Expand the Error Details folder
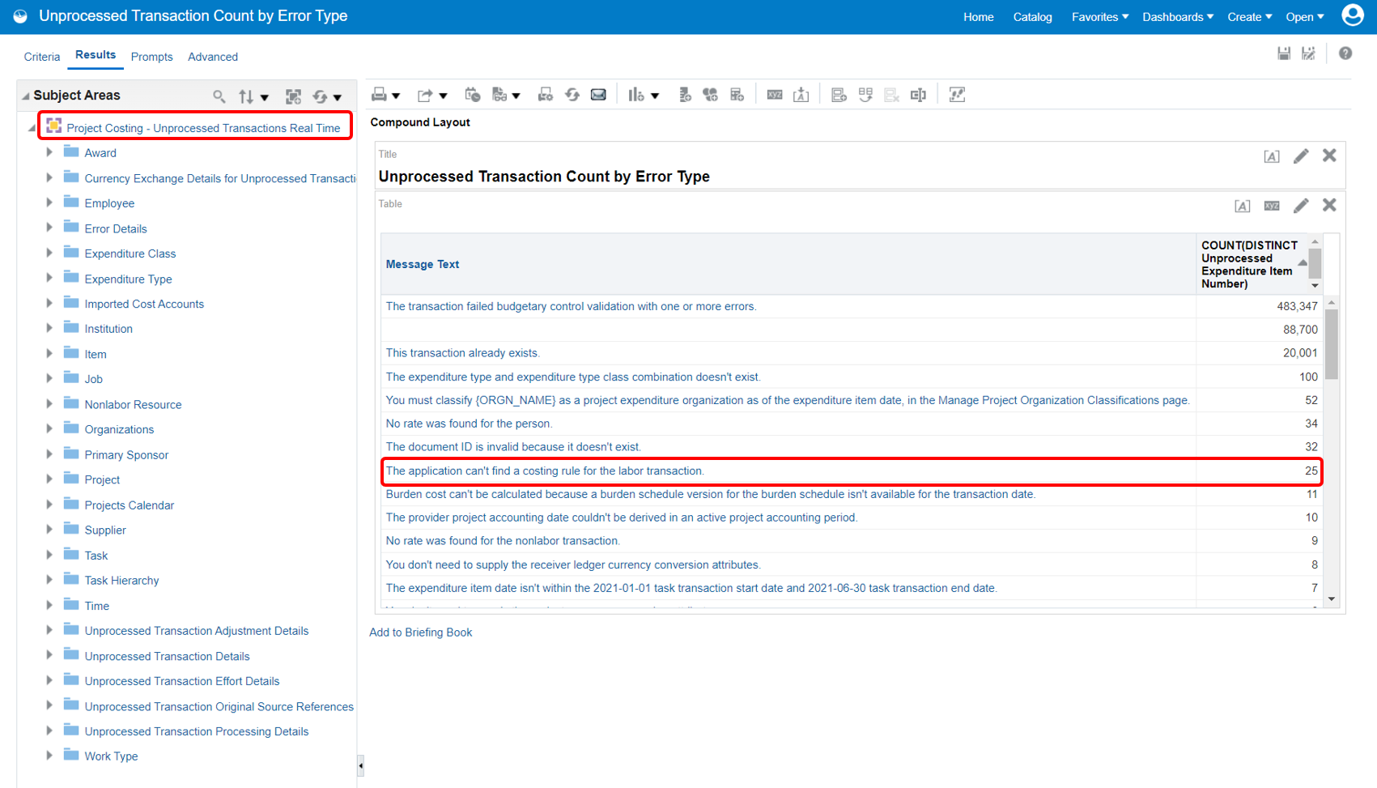Viewport: 1377px width, 788px height. coord(49,228)
